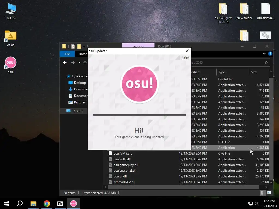Click the 4,385 KB Application row size
Screen dimensions: 279x209
tap(262, 148)
